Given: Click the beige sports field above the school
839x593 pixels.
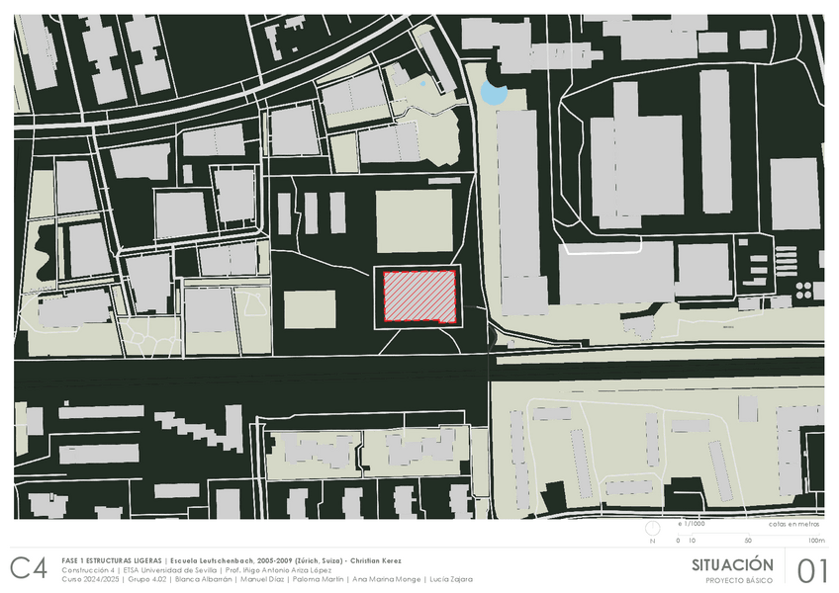Looking at the screenshot, I should (415, 221).
